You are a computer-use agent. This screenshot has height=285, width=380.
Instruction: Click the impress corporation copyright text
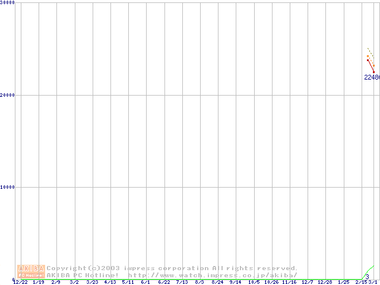click(x=172, y=268)
